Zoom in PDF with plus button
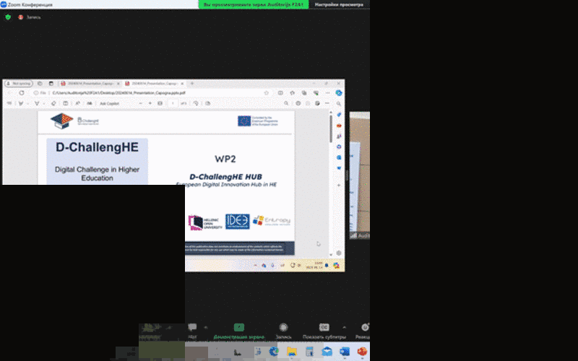578x361 pixels. tap(150, 103)
